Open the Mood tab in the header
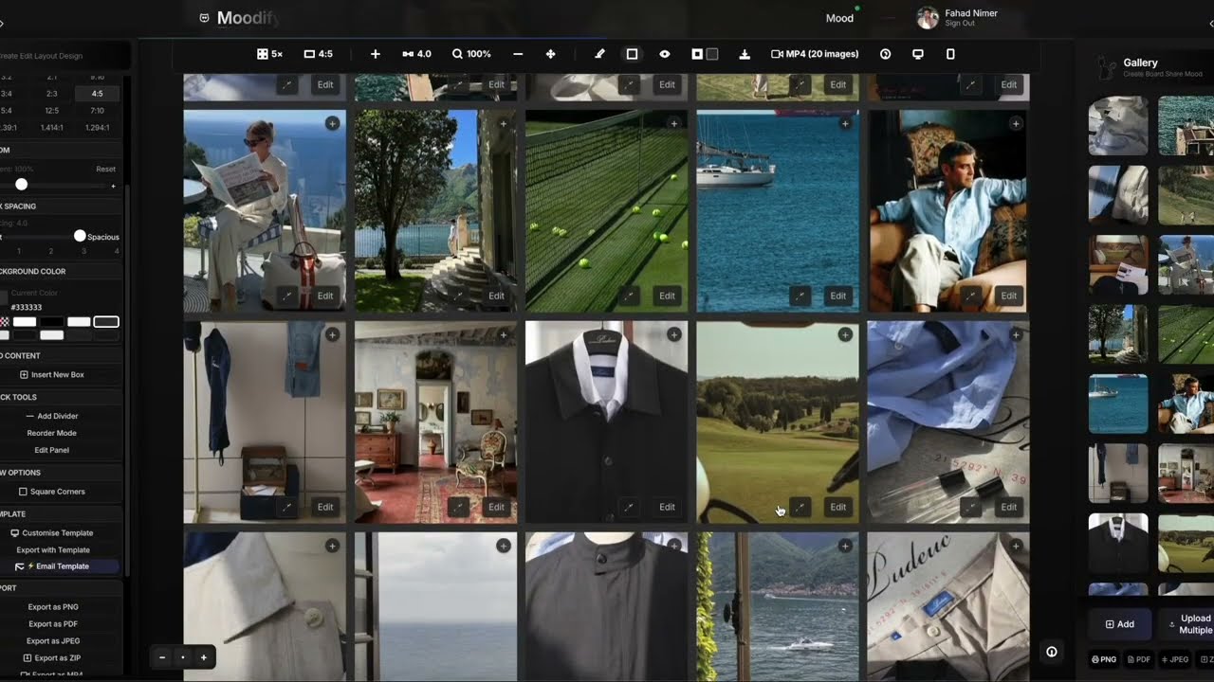Image resolution: width=1214 pixels, height=682 pixels. click(x=839, y=18)
